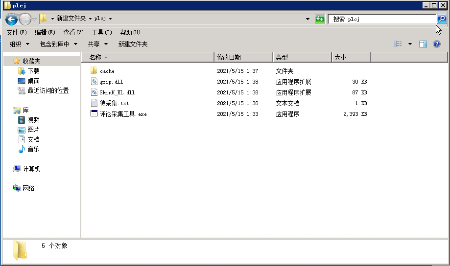Select the SkinH_EL.dll file icon
The height and width of the screenshot is (266, 450).
pos(94,92)
